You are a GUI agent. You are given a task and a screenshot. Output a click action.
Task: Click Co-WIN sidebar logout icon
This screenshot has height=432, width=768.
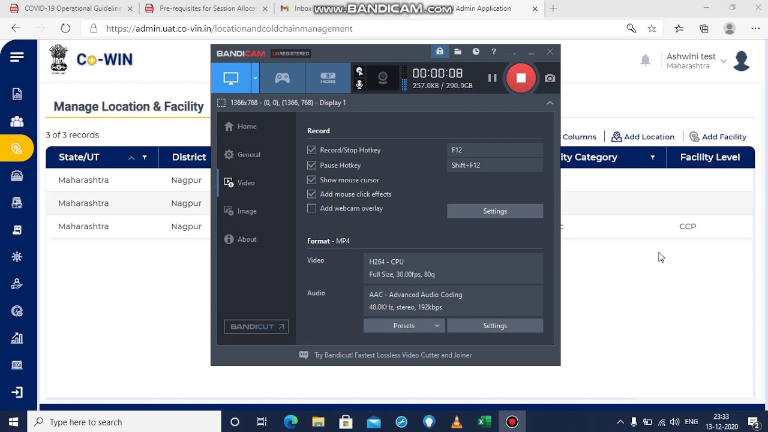17,392
